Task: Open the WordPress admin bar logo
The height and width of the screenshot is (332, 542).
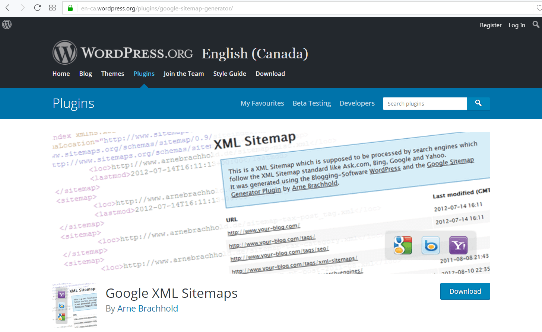Action: click(7, 25)
